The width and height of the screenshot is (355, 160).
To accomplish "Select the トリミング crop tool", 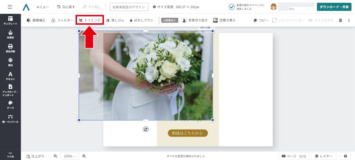I will click(89, 20).
